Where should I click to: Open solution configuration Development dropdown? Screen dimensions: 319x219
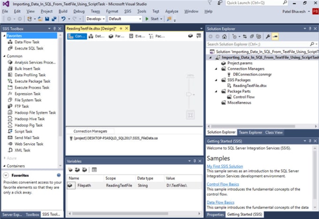tap(95, 19)
